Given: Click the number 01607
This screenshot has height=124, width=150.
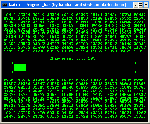Looking at the screenshot, I should (10, 84).
